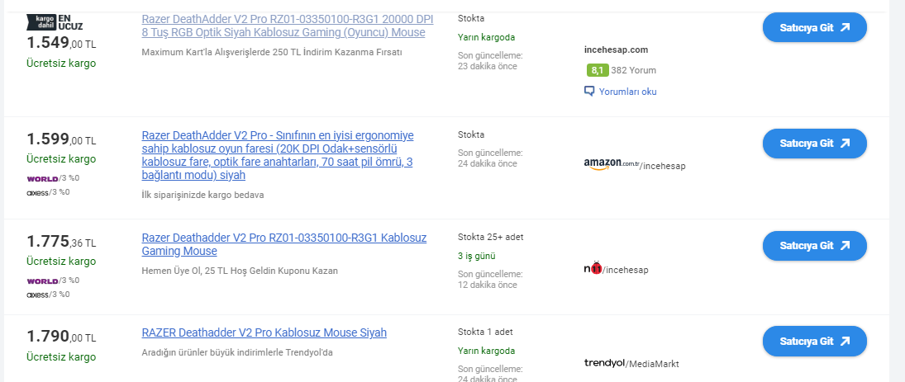This screenshot has height=382, width=905.
Task: Click Stokta 1 adet stock status
Action: [485, 332]
